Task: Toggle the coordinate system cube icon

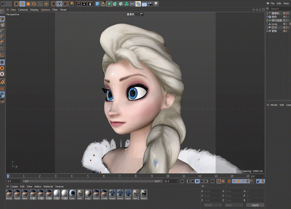Action: pos(72,3)
